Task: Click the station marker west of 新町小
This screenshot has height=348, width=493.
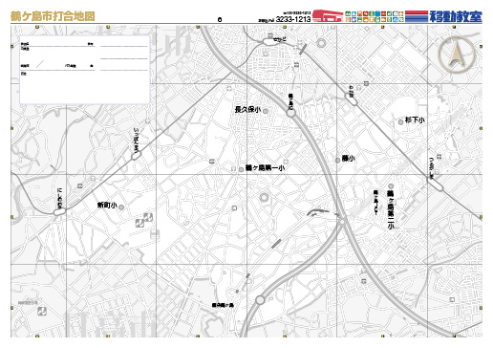Action: [59, 211]
